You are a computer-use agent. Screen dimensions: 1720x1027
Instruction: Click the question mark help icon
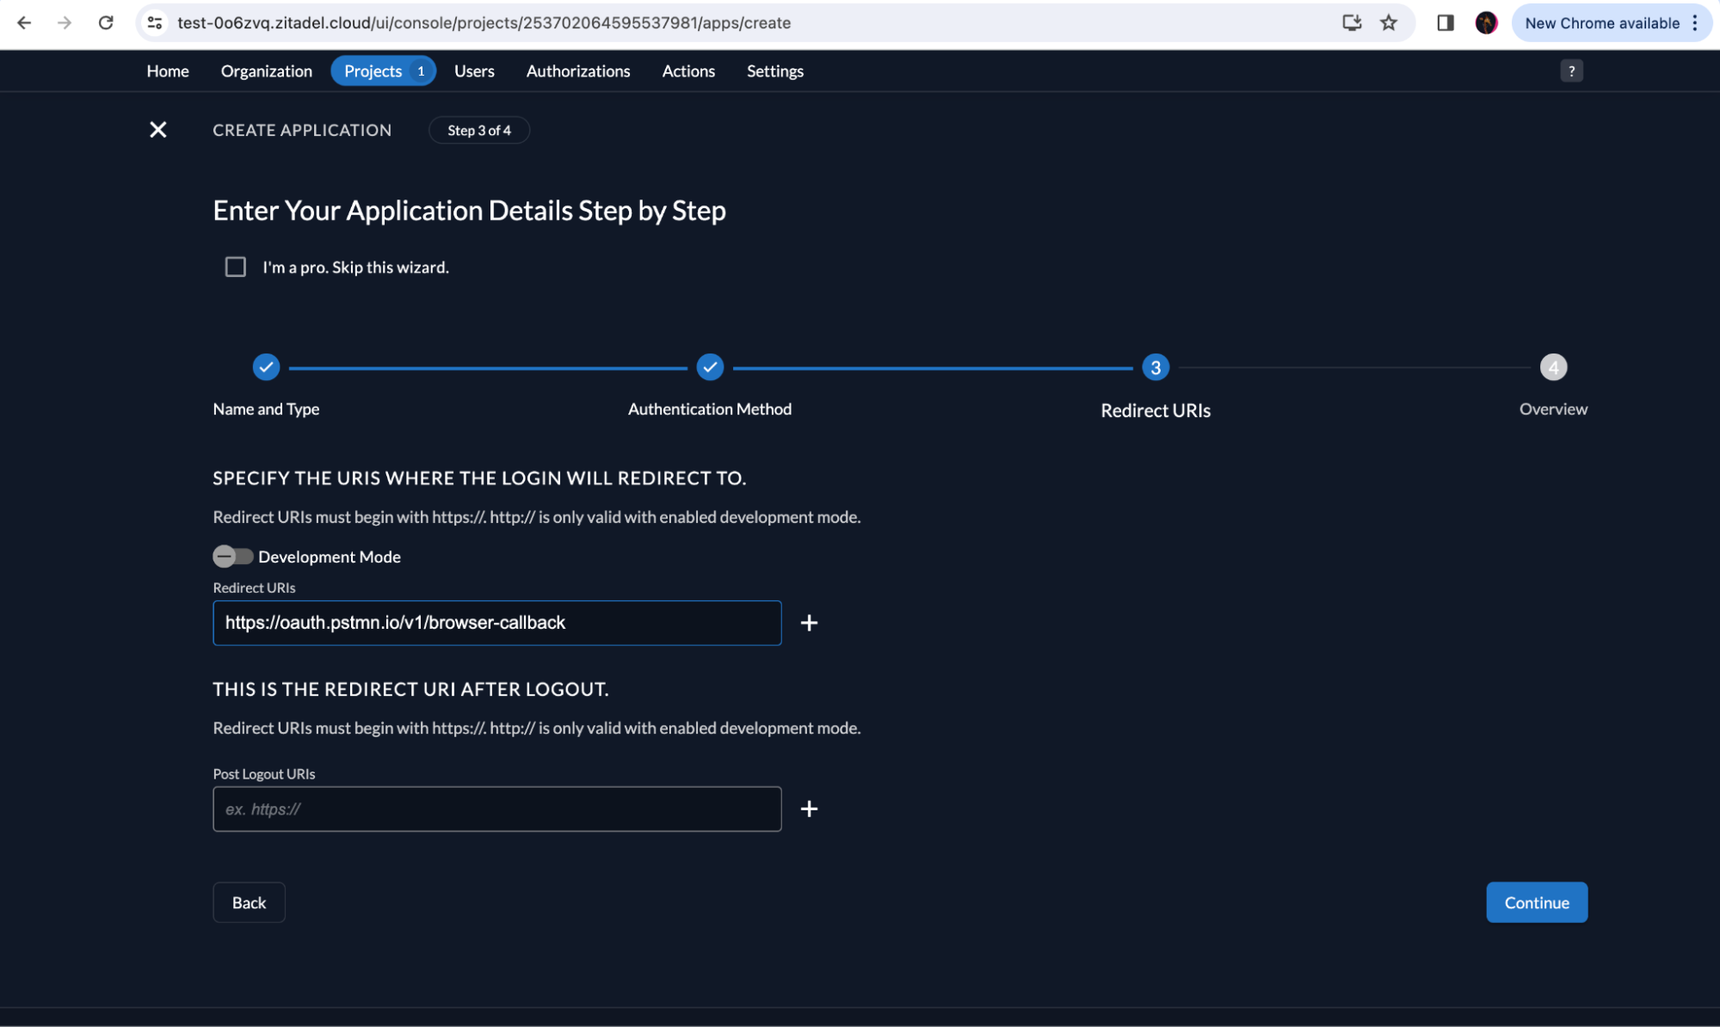tap(1572, 71)
